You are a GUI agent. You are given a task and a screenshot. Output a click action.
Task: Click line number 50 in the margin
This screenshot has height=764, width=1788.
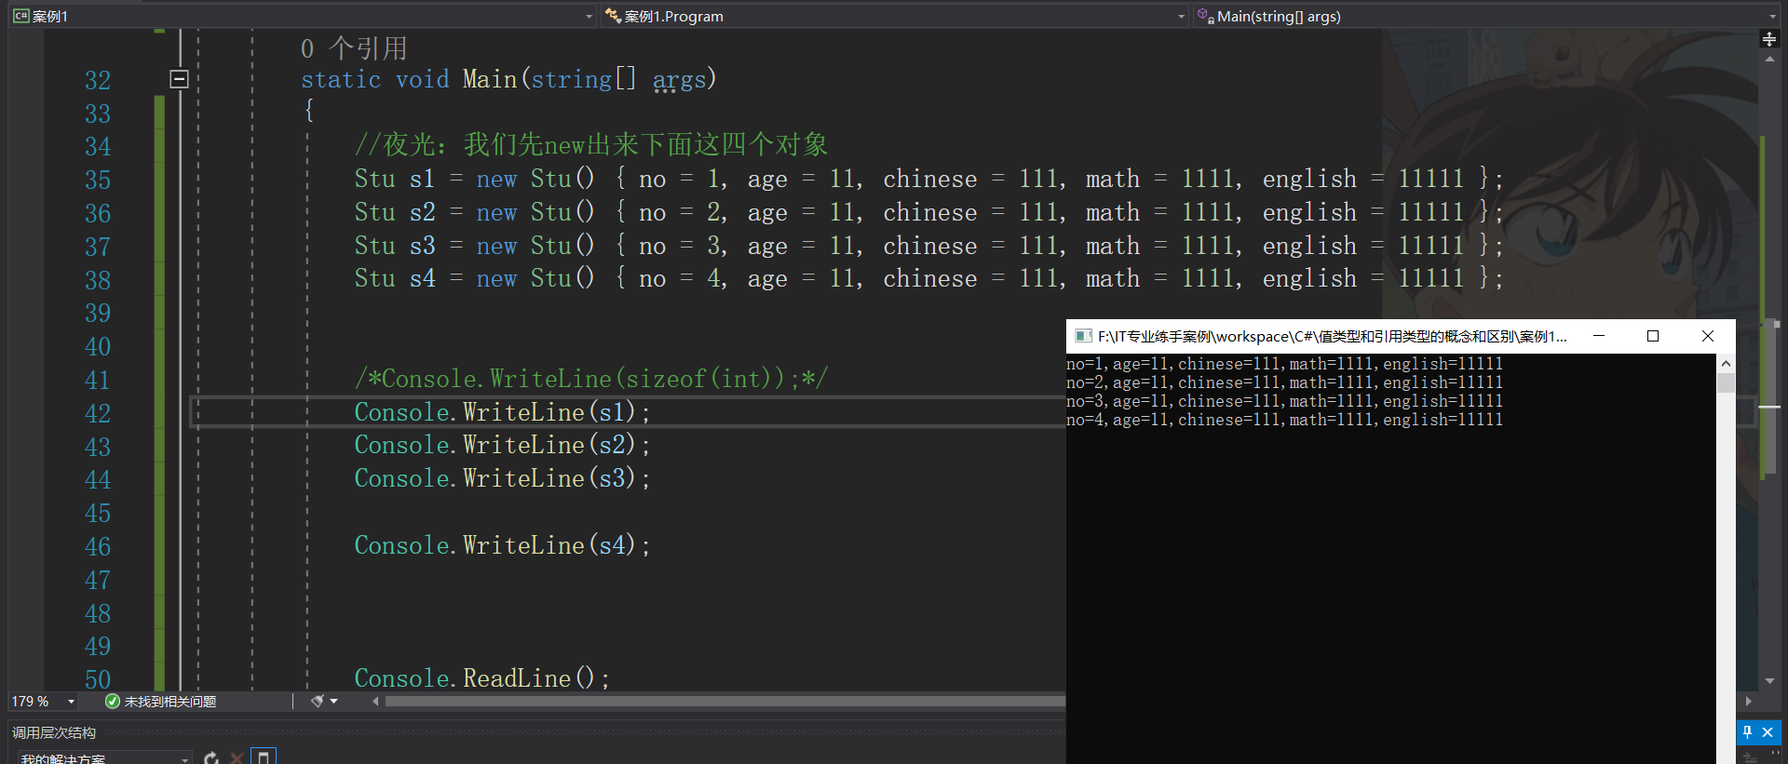98,679
